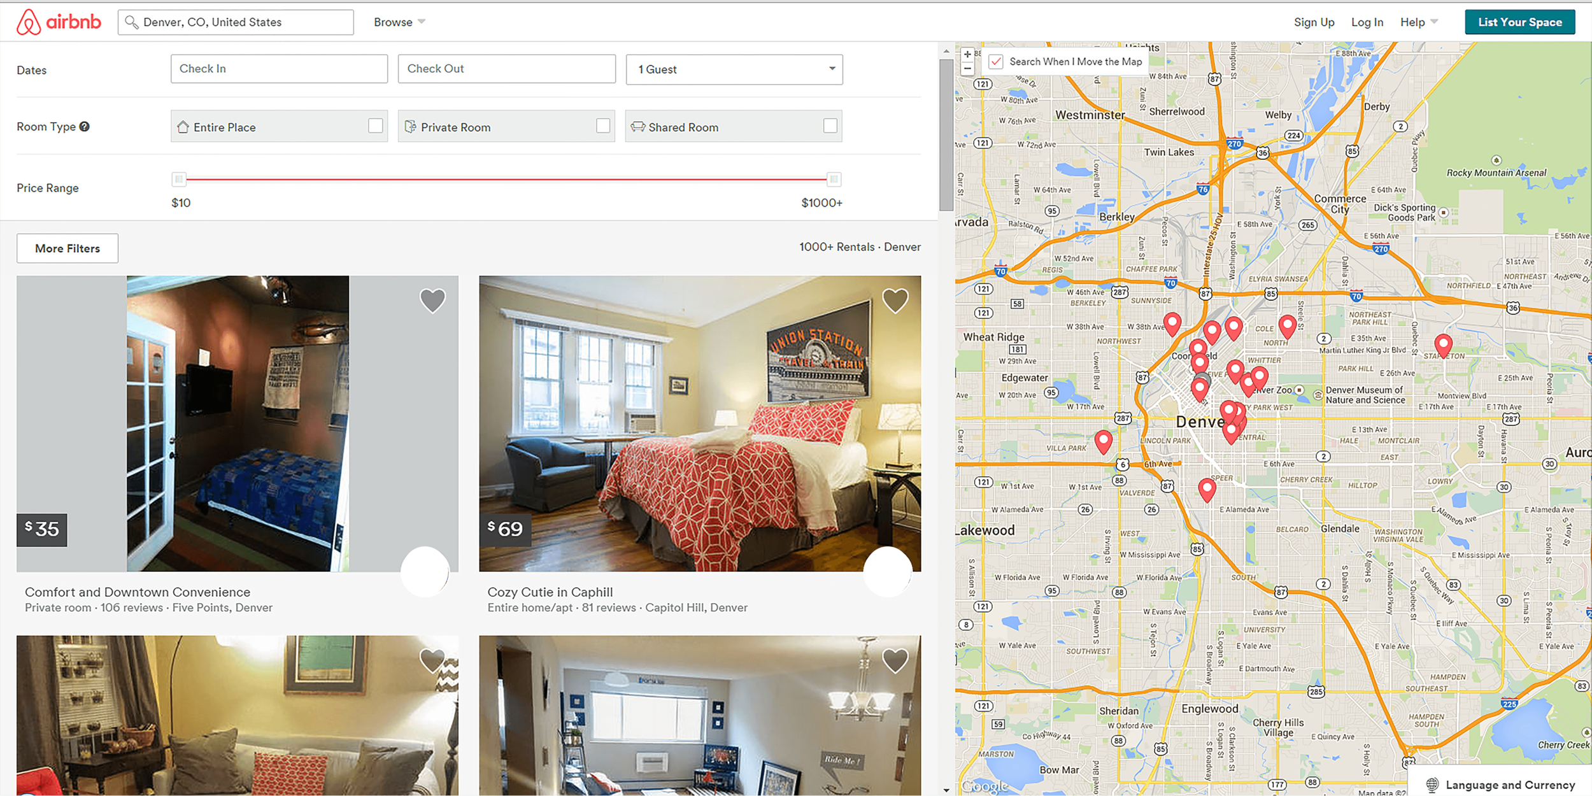Check the Entire Place checkbox
The width and height of the screenshot is (1592, 796).
[x=376, y=126]
